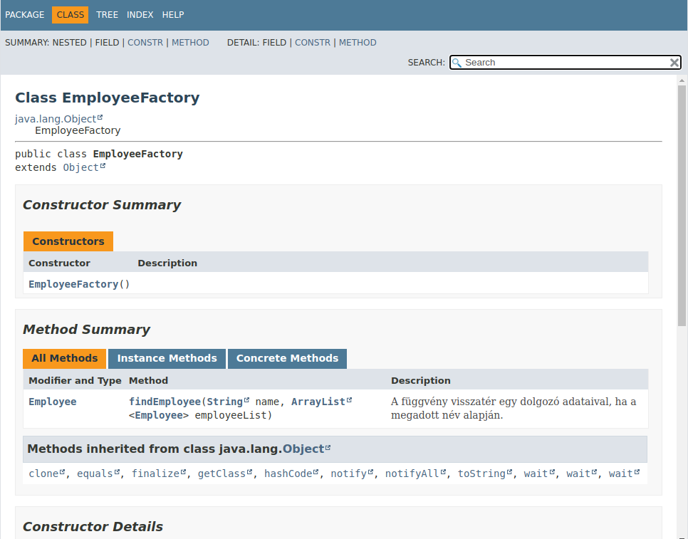Jump to detail METHOD link
This screenshot has width=688, height=539.
358,43
